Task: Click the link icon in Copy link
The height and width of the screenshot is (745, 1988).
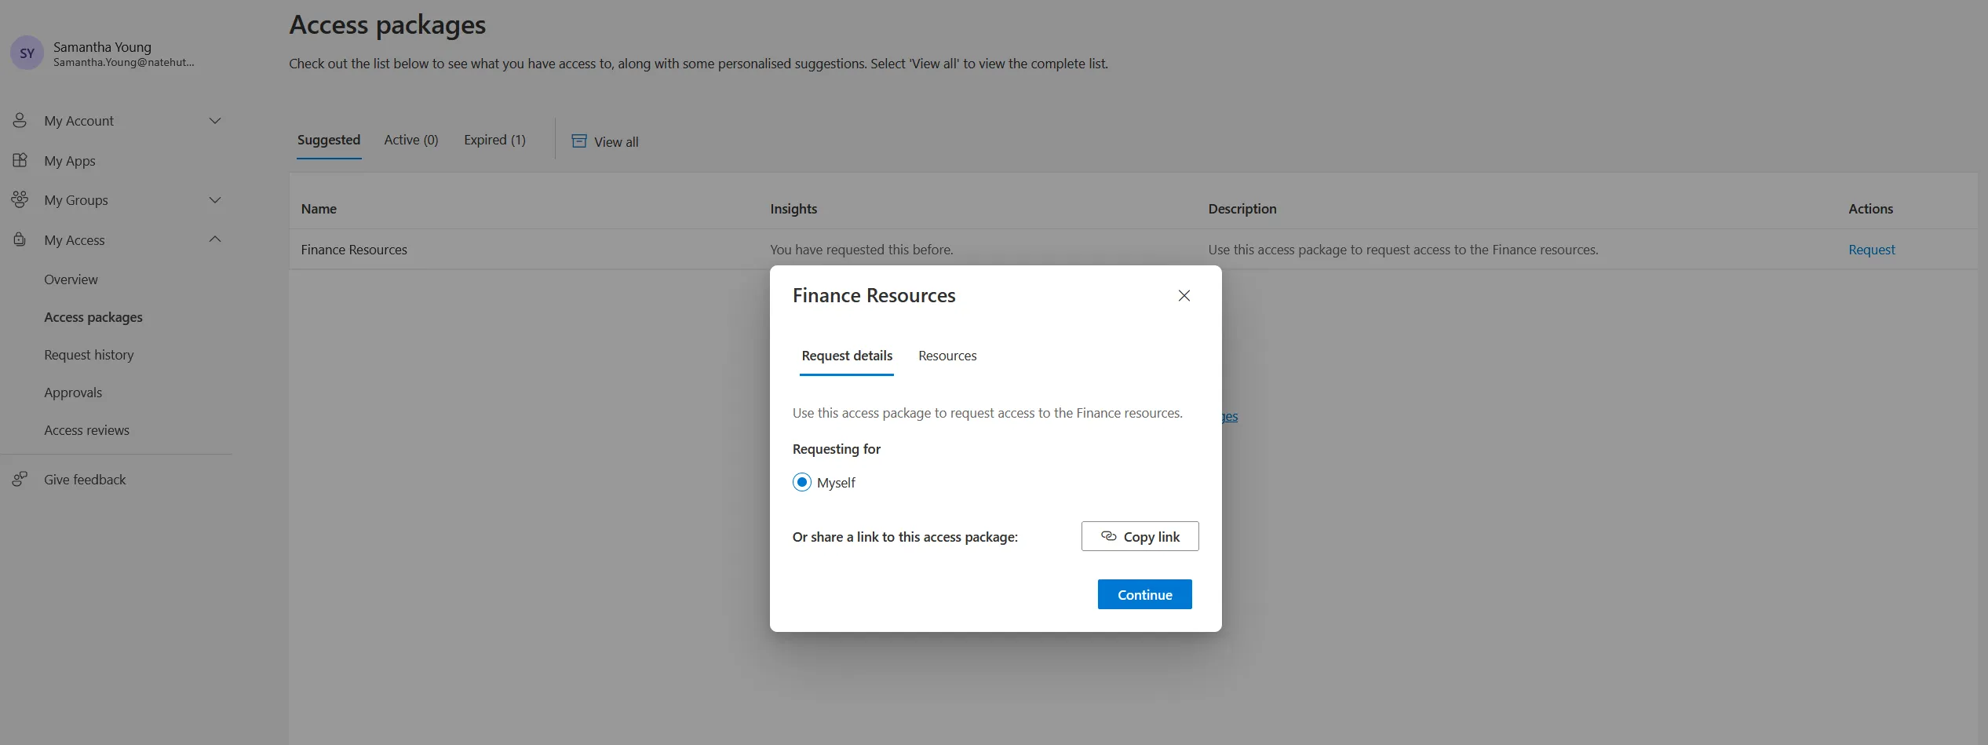Action: [x=1109, y=536]
